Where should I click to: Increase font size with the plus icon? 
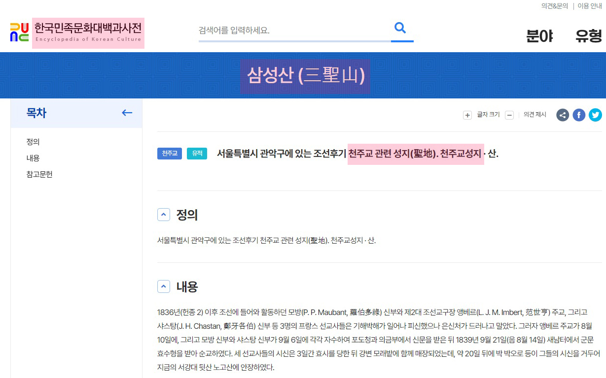467,115
